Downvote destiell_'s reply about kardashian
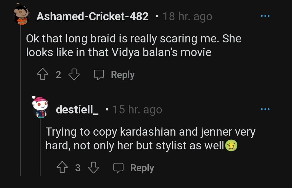292x188 pixels. [x=94, y=168]
